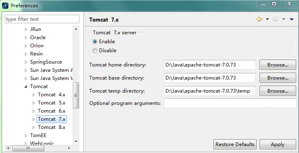Viewport: 299px width, 153px height.
Task: Click horizontal scrollbar right arrow
Action: 69,148
